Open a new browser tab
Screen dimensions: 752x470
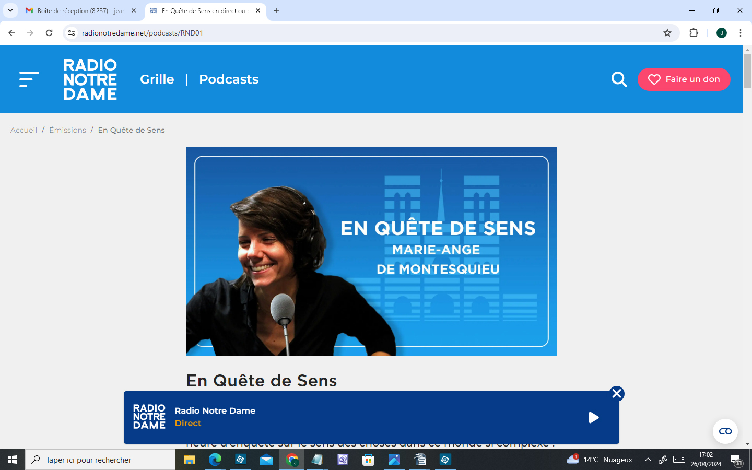[x=277, y=10]
